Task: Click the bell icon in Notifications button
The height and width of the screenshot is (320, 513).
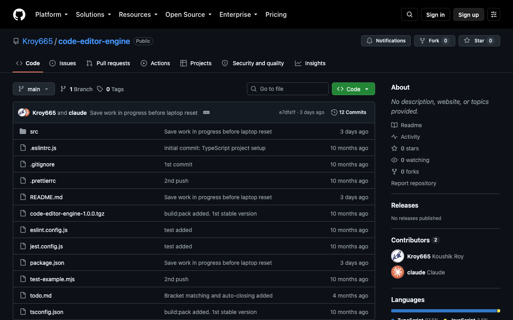Action: [370, 41]
